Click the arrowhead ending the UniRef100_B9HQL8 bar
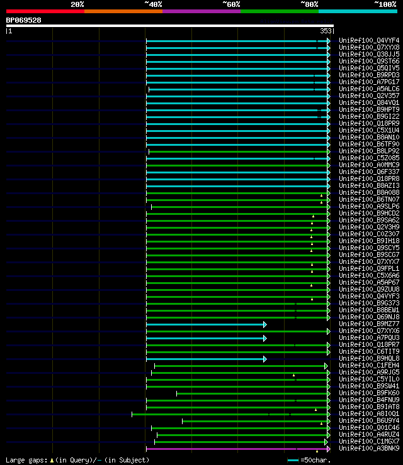Viewport: 403px width, 465px height. [265, 359]
